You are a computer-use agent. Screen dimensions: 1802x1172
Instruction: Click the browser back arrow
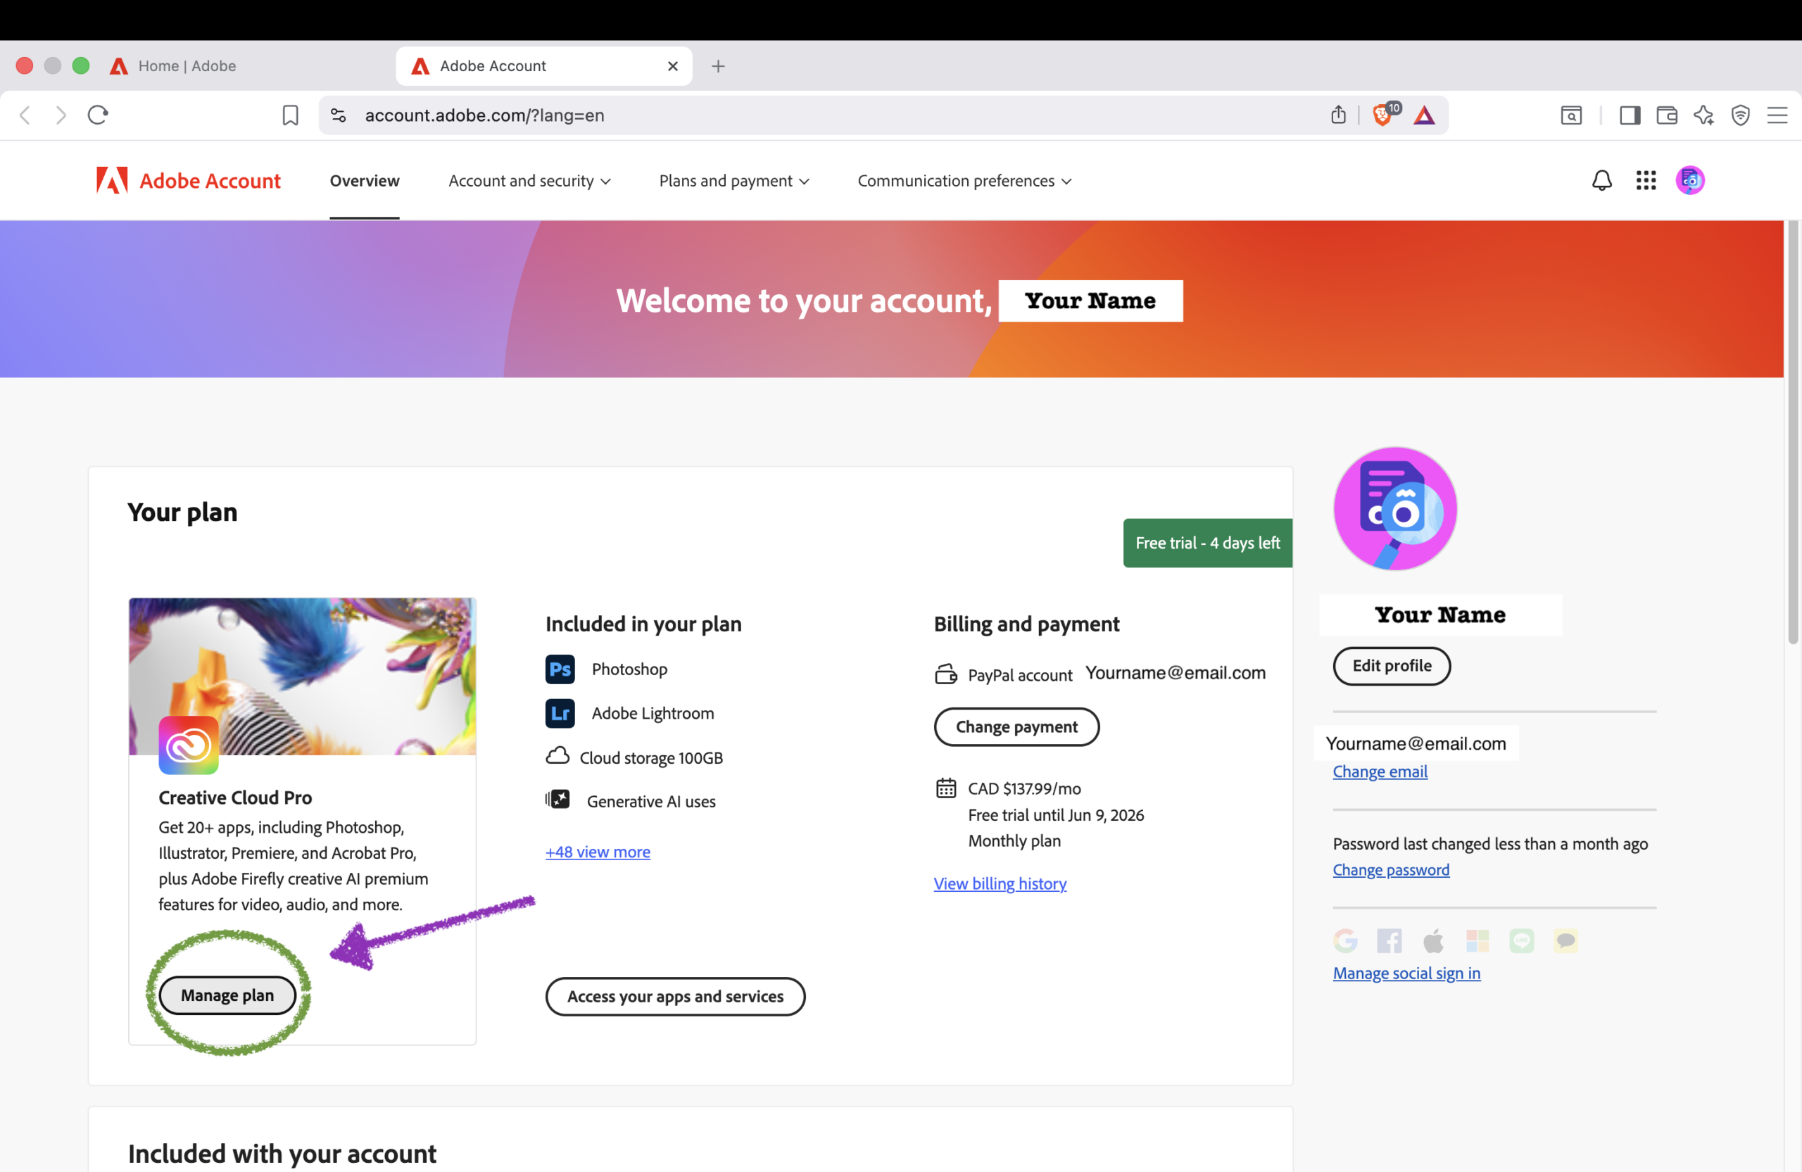[25, 115]
